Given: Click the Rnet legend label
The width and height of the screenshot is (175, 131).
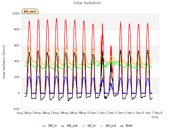Looking at the screenshot, I should (129, 126).
